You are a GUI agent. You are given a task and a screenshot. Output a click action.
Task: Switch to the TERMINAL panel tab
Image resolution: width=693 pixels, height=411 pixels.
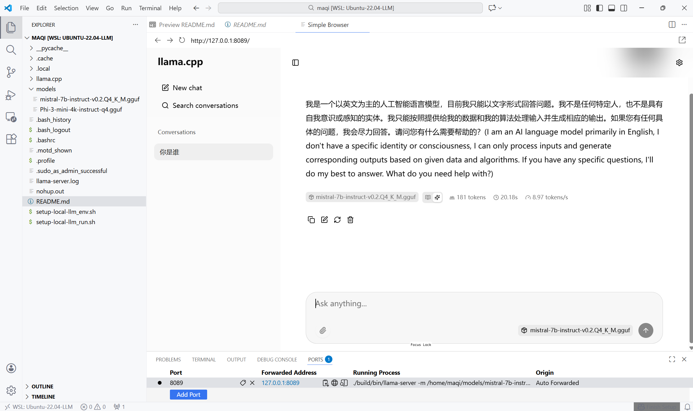pyautogui.click(x=203, y=359)
